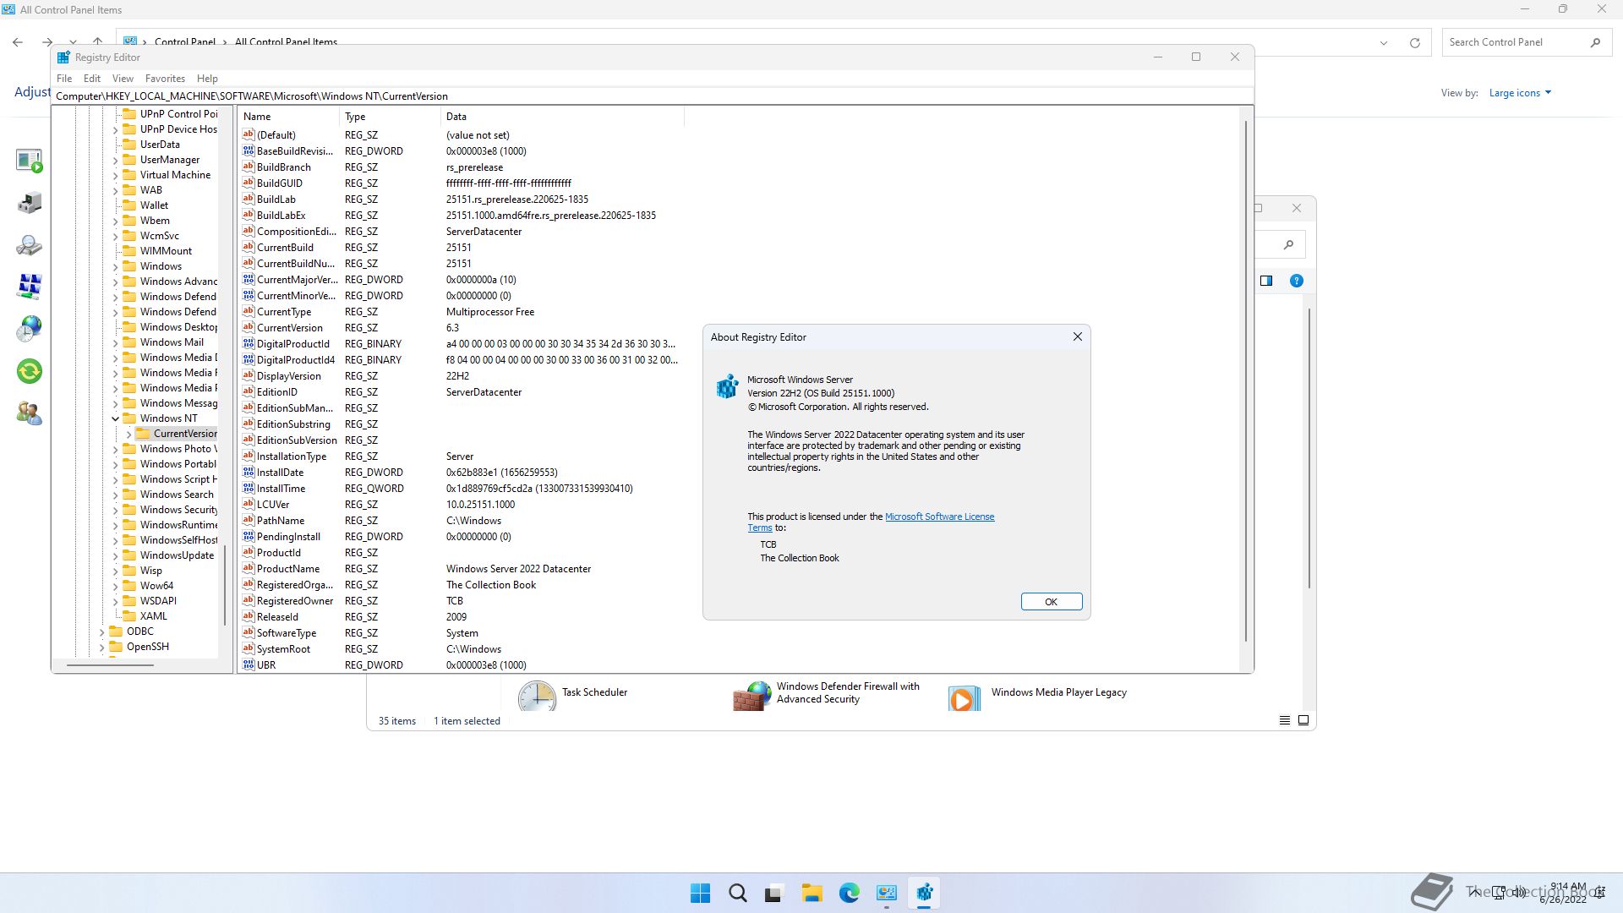Click the DigitalProductId binary value icon
The image size is (1623, 913).
click(x=249, y=344)
